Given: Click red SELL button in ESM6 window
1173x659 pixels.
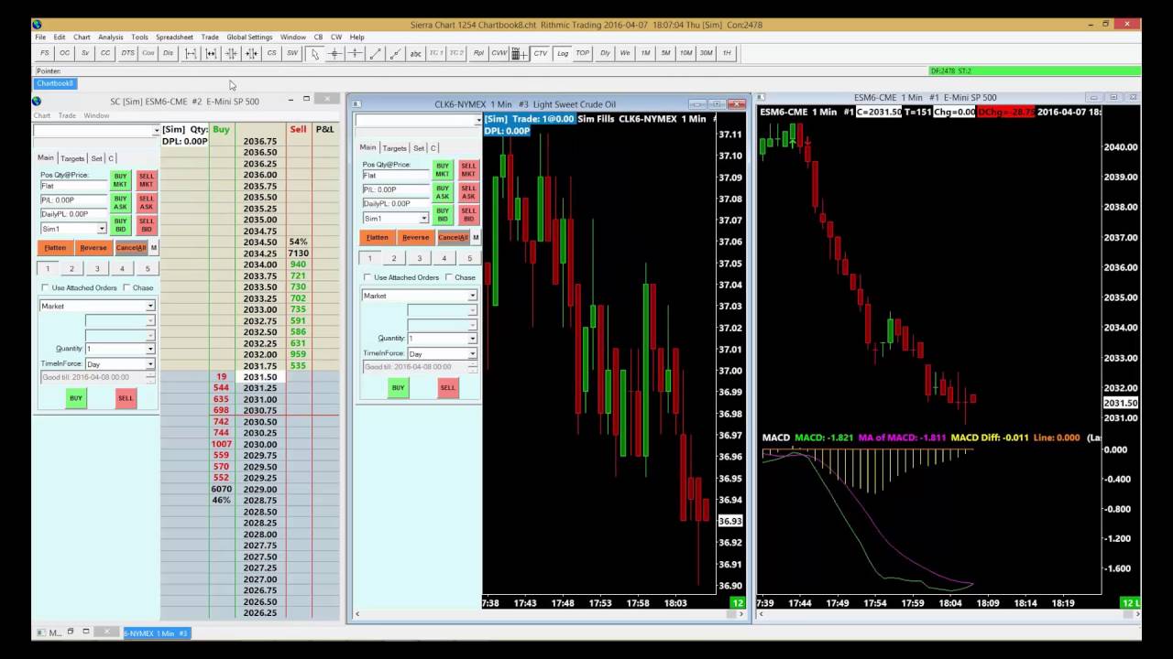Looking at the screenshot, I should 126,398.
